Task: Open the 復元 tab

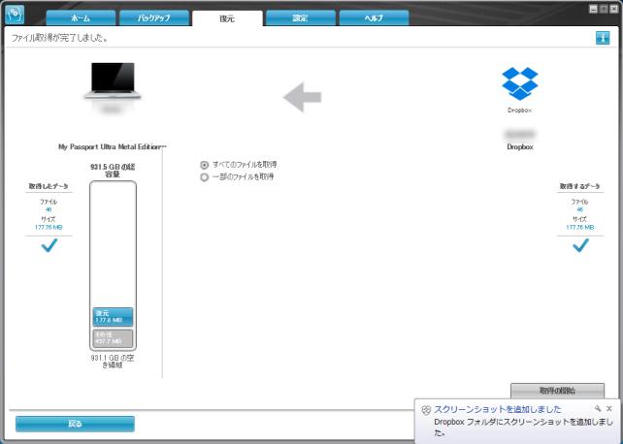Action: [227, 18]
